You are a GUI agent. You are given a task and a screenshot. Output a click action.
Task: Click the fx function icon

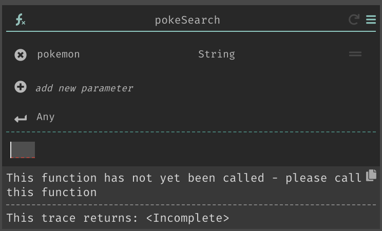21,20
